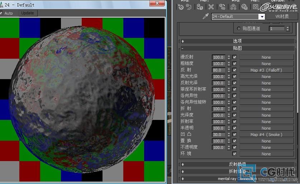Click the 反射 amount spinner

pyautogui.click(x=229, y=70)
